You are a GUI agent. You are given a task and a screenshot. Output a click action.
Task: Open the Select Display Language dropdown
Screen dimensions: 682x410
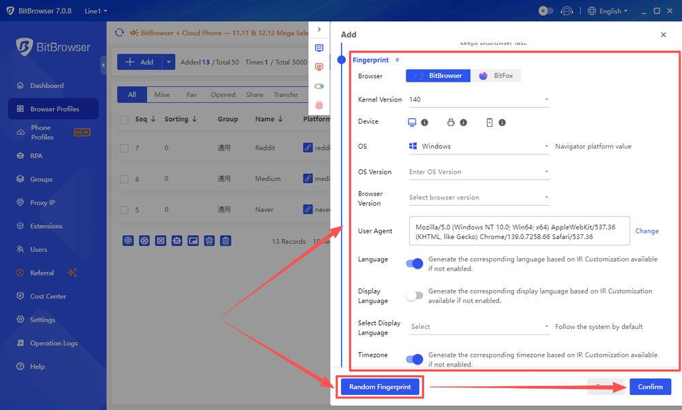pyautogui.click(x=479, y=327)
